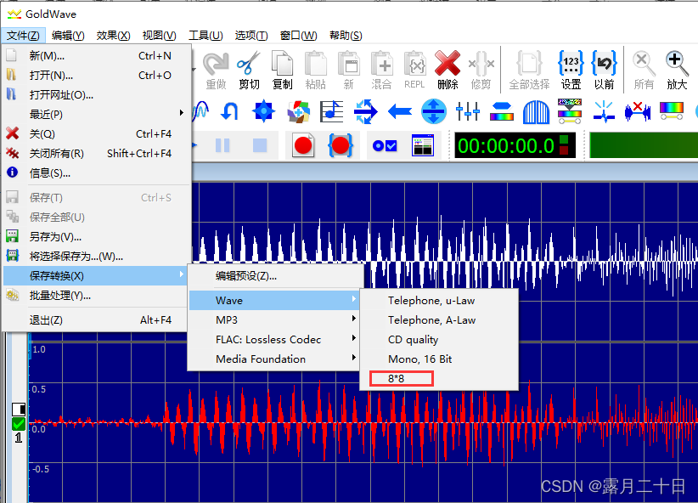Image resolution: width=698 pixels, height=503 pixels.
Task: Choose Exit (退出) menu item
Action: tap(96, 319)
